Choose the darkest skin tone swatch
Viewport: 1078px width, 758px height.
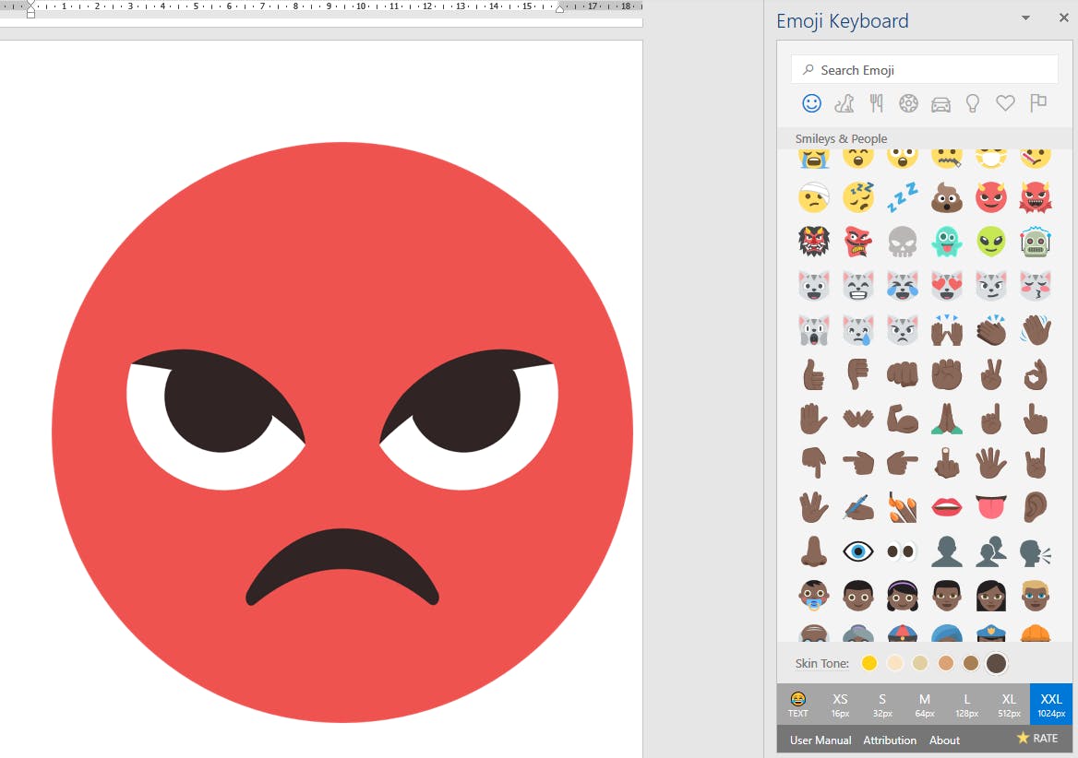996,663
